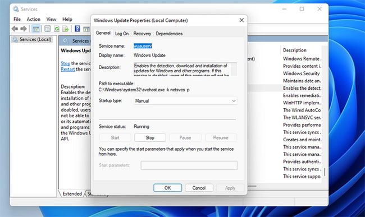This screenshot has height=217, width=365.
Task: Click the Cancel button
Action: pos(199,188)
